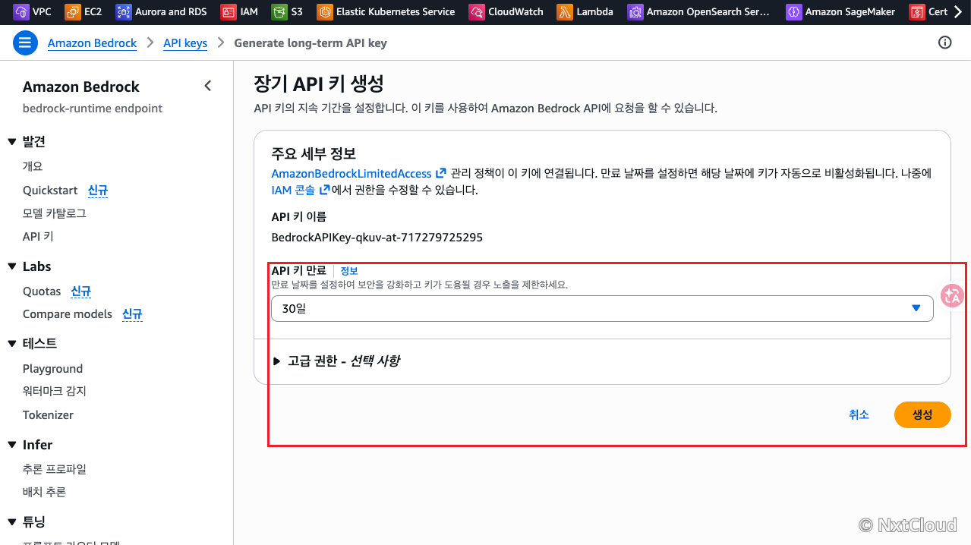The height and width of the screenshot is (545, 971).
Task: Open Playground in the sidebar
Action: click(52, 369)
